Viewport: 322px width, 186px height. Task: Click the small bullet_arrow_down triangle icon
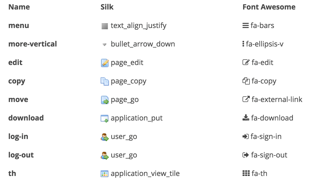pos(104,44)
